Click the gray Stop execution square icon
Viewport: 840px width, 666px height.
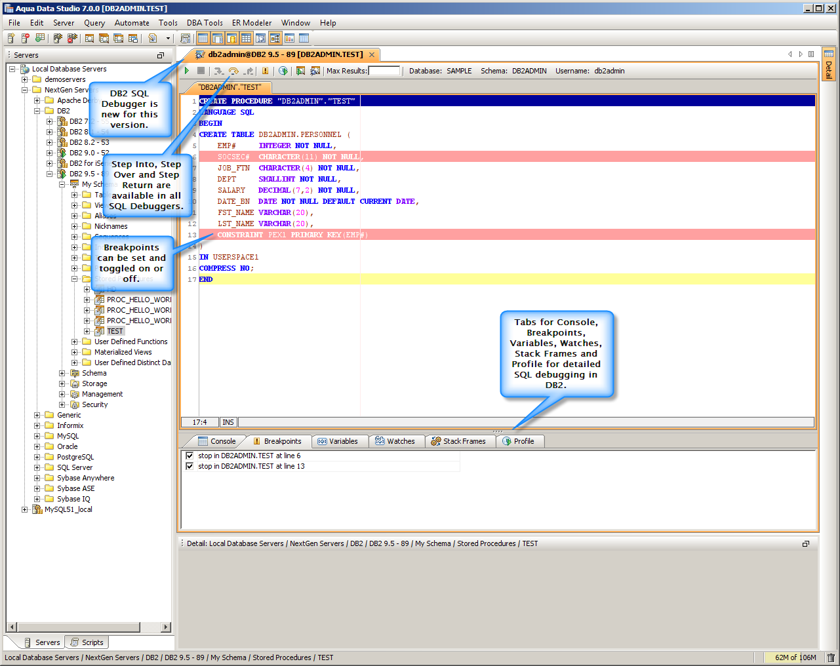(201, 71)
